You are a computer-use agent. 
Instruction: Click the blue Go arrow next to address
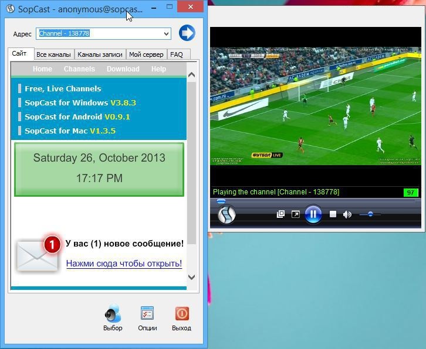click(x=187, y=33)
